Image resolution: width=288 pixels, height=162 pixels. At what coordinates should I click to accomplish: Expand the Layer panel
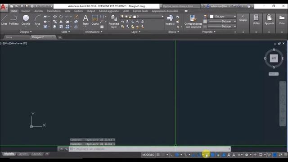136,32
